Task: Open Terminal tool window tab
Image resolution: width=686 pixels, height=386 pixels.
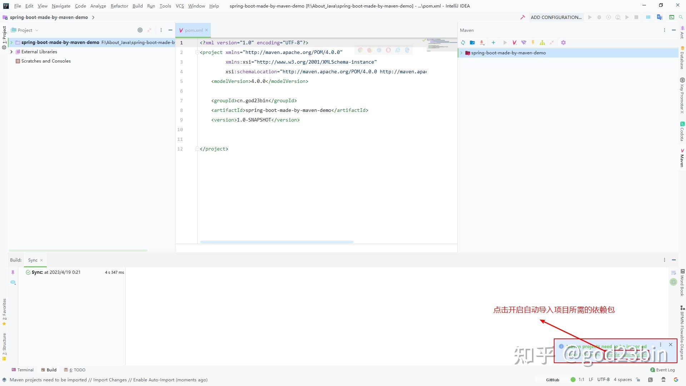Action: point(23,370)
